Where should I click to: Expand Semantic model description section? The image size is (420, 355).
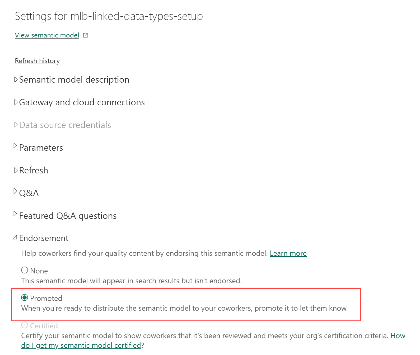tap(16, 79)
